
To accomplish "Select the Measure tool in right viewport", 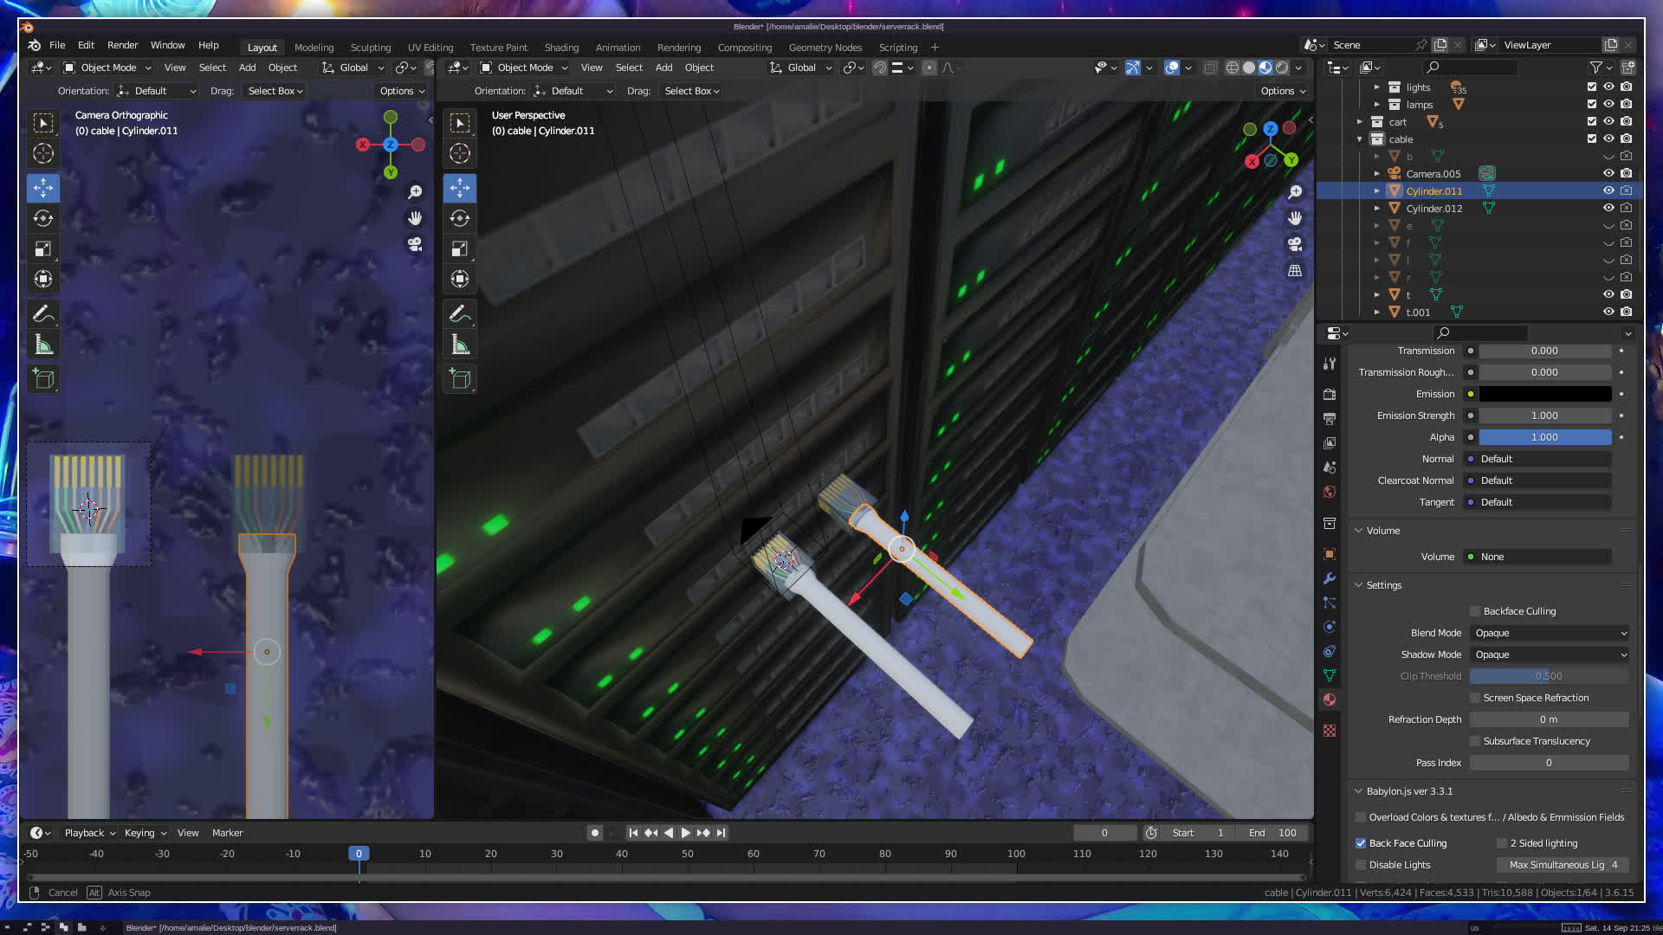I will [460, 345].
